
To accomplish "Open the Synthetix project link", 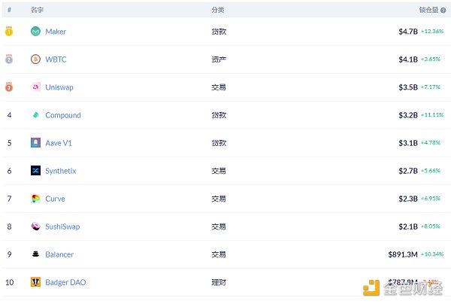I will (x=61, y=171).
